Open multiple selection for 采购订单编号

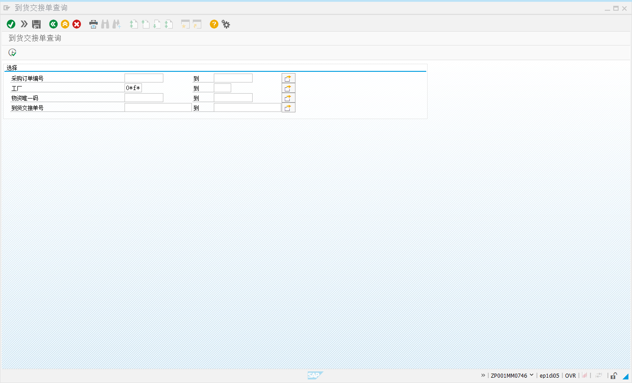[x=288, y=78]
